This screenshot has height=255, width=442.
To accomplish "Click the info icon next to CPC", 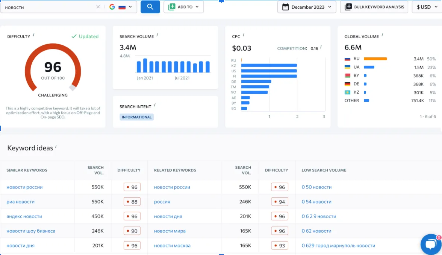I will 244,35.
